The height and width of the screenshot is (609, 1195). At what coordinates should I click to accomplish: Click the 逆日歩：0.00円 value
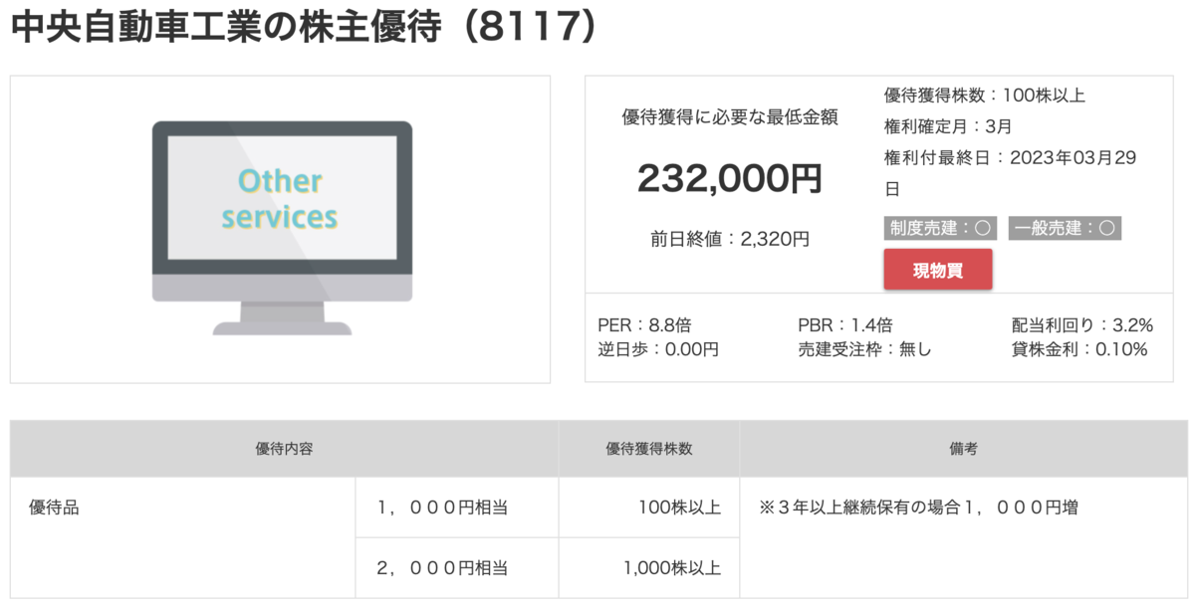(x=658, y=349)
